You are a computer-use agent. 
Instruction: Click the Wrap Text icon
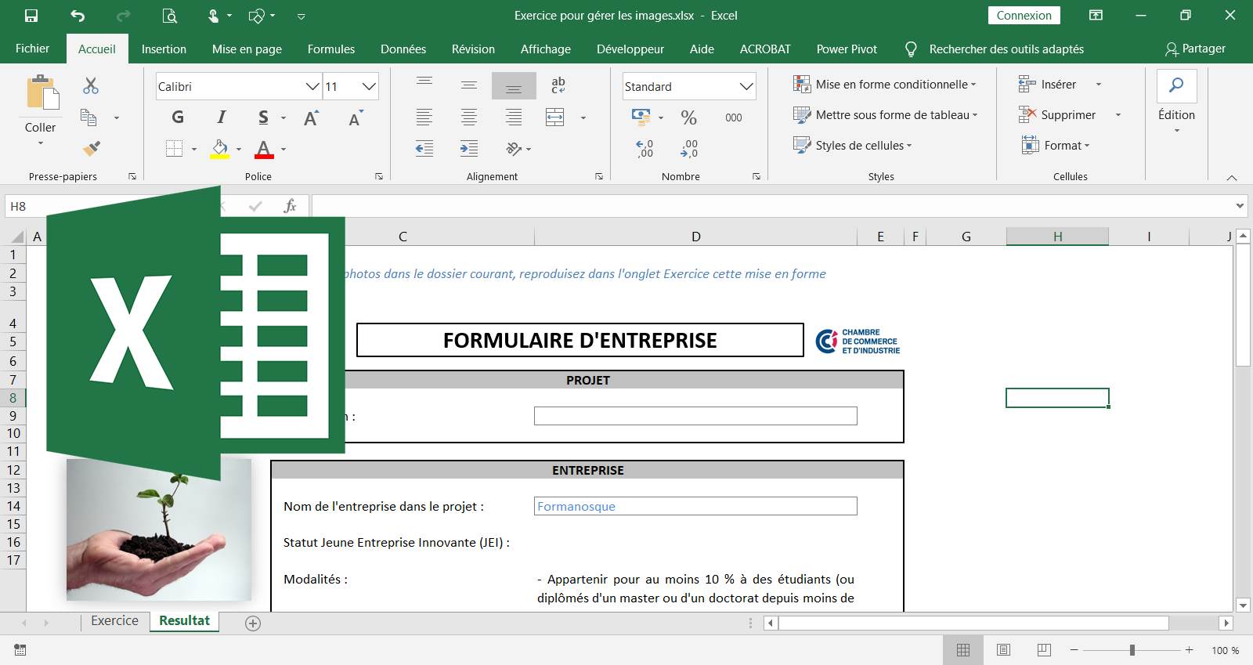click(x=558, y=85)
